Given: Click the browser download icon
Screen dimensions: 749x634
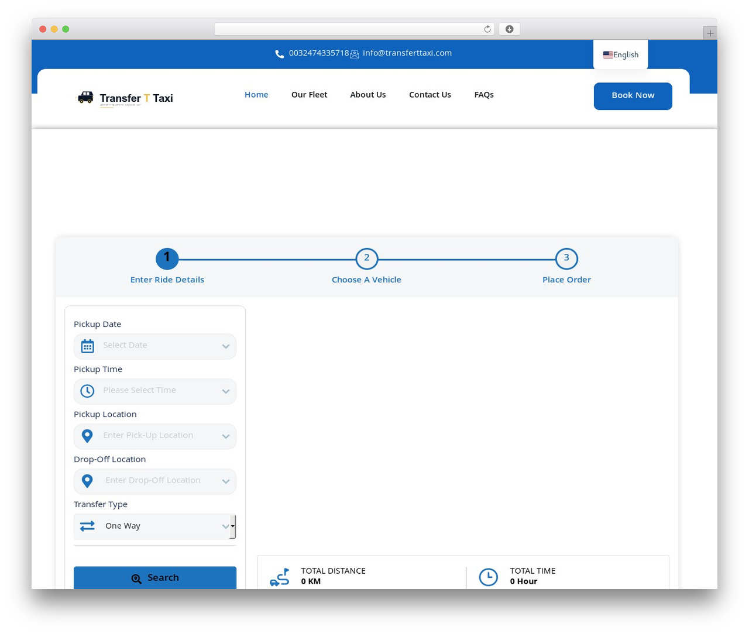Looking at the screenshot, I should tap(510, 29).
